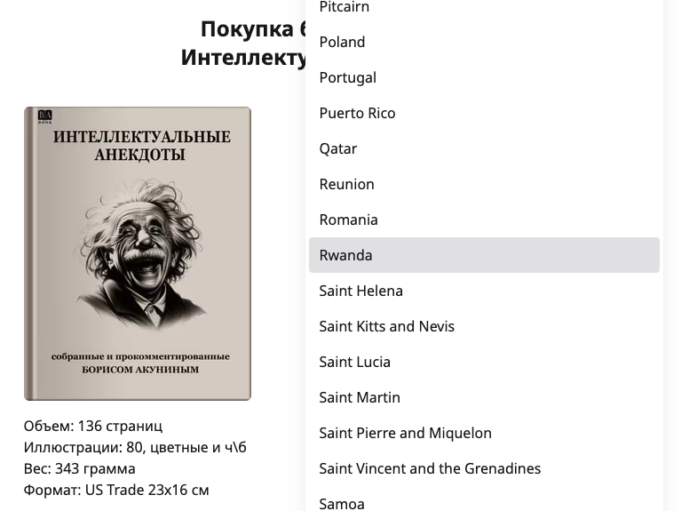Screen dimensions: 697x511
Task: Click the Объем: 136 страниц text line
Action: (93, 426)
